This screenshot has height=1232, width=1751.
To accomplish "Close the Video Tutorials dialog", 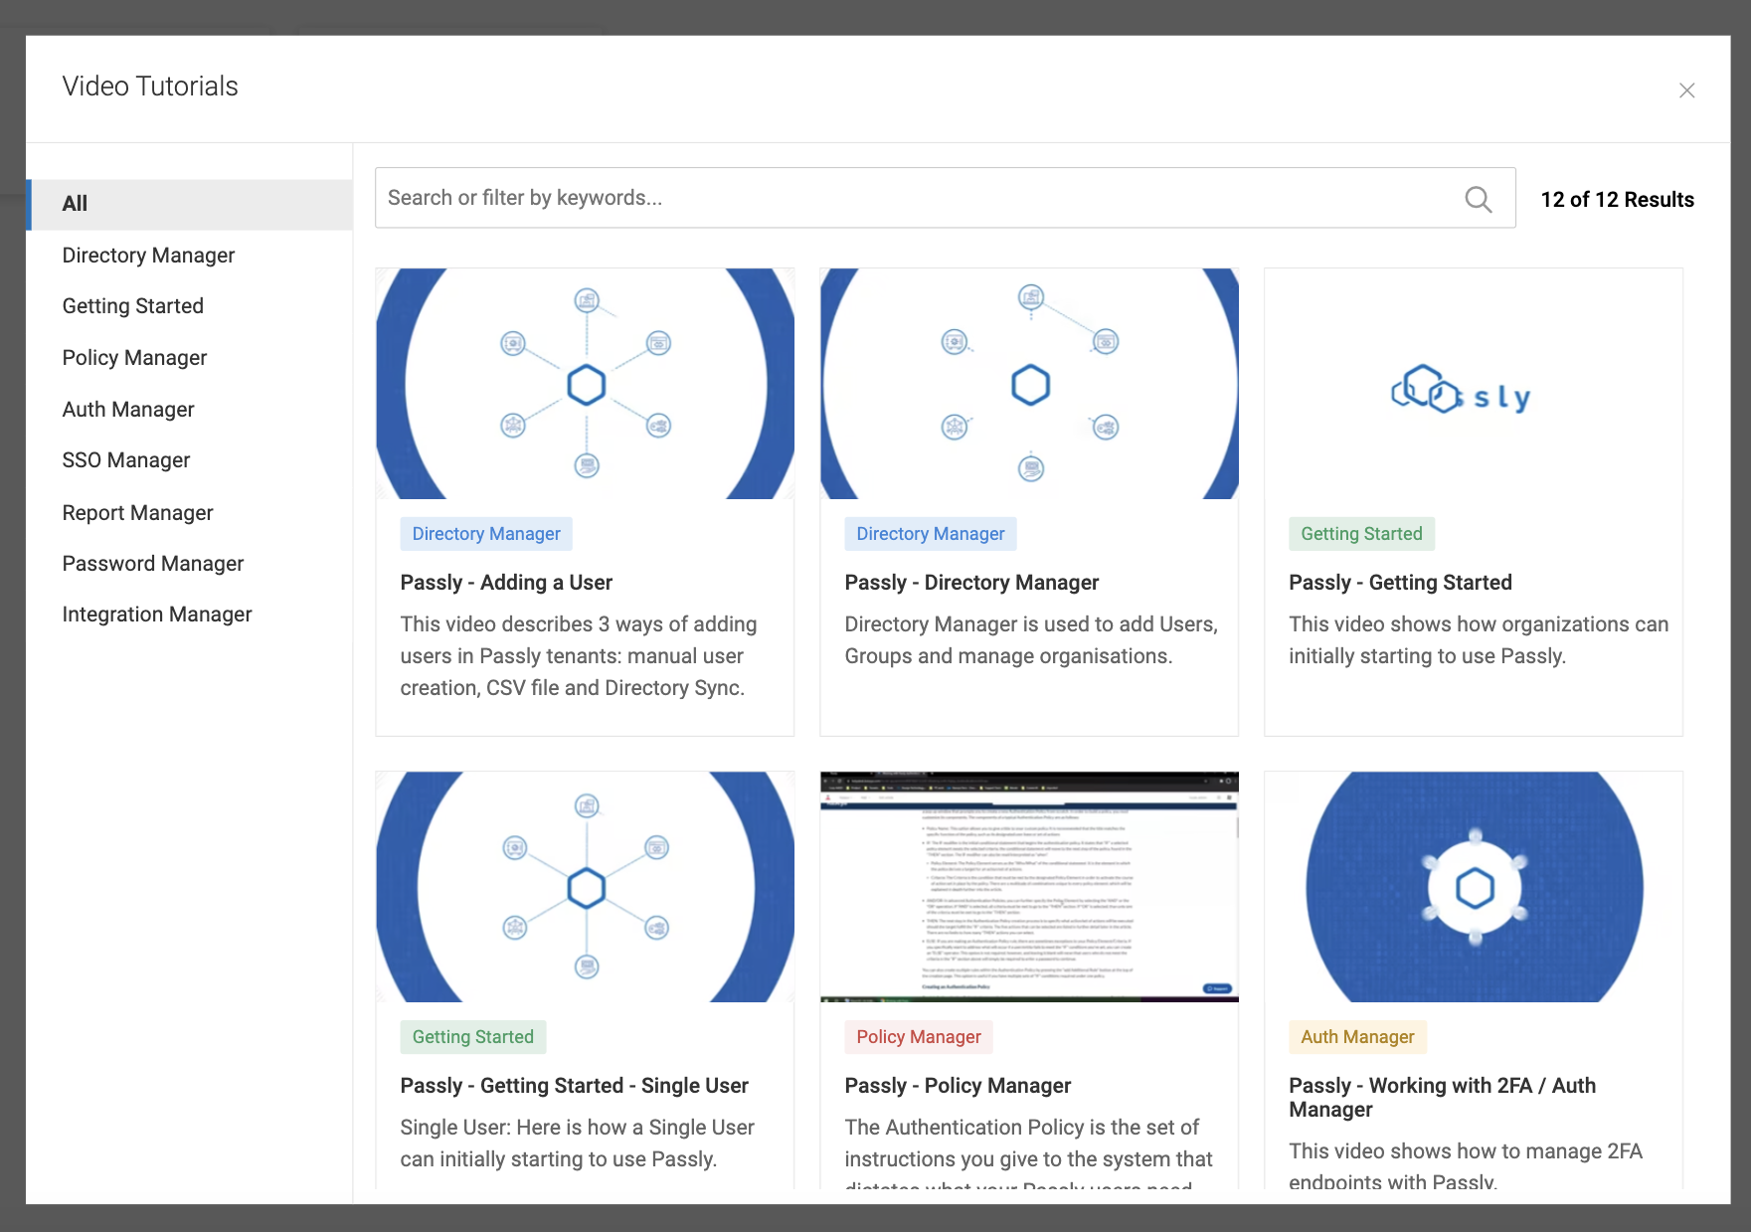I will point(1687,89).
